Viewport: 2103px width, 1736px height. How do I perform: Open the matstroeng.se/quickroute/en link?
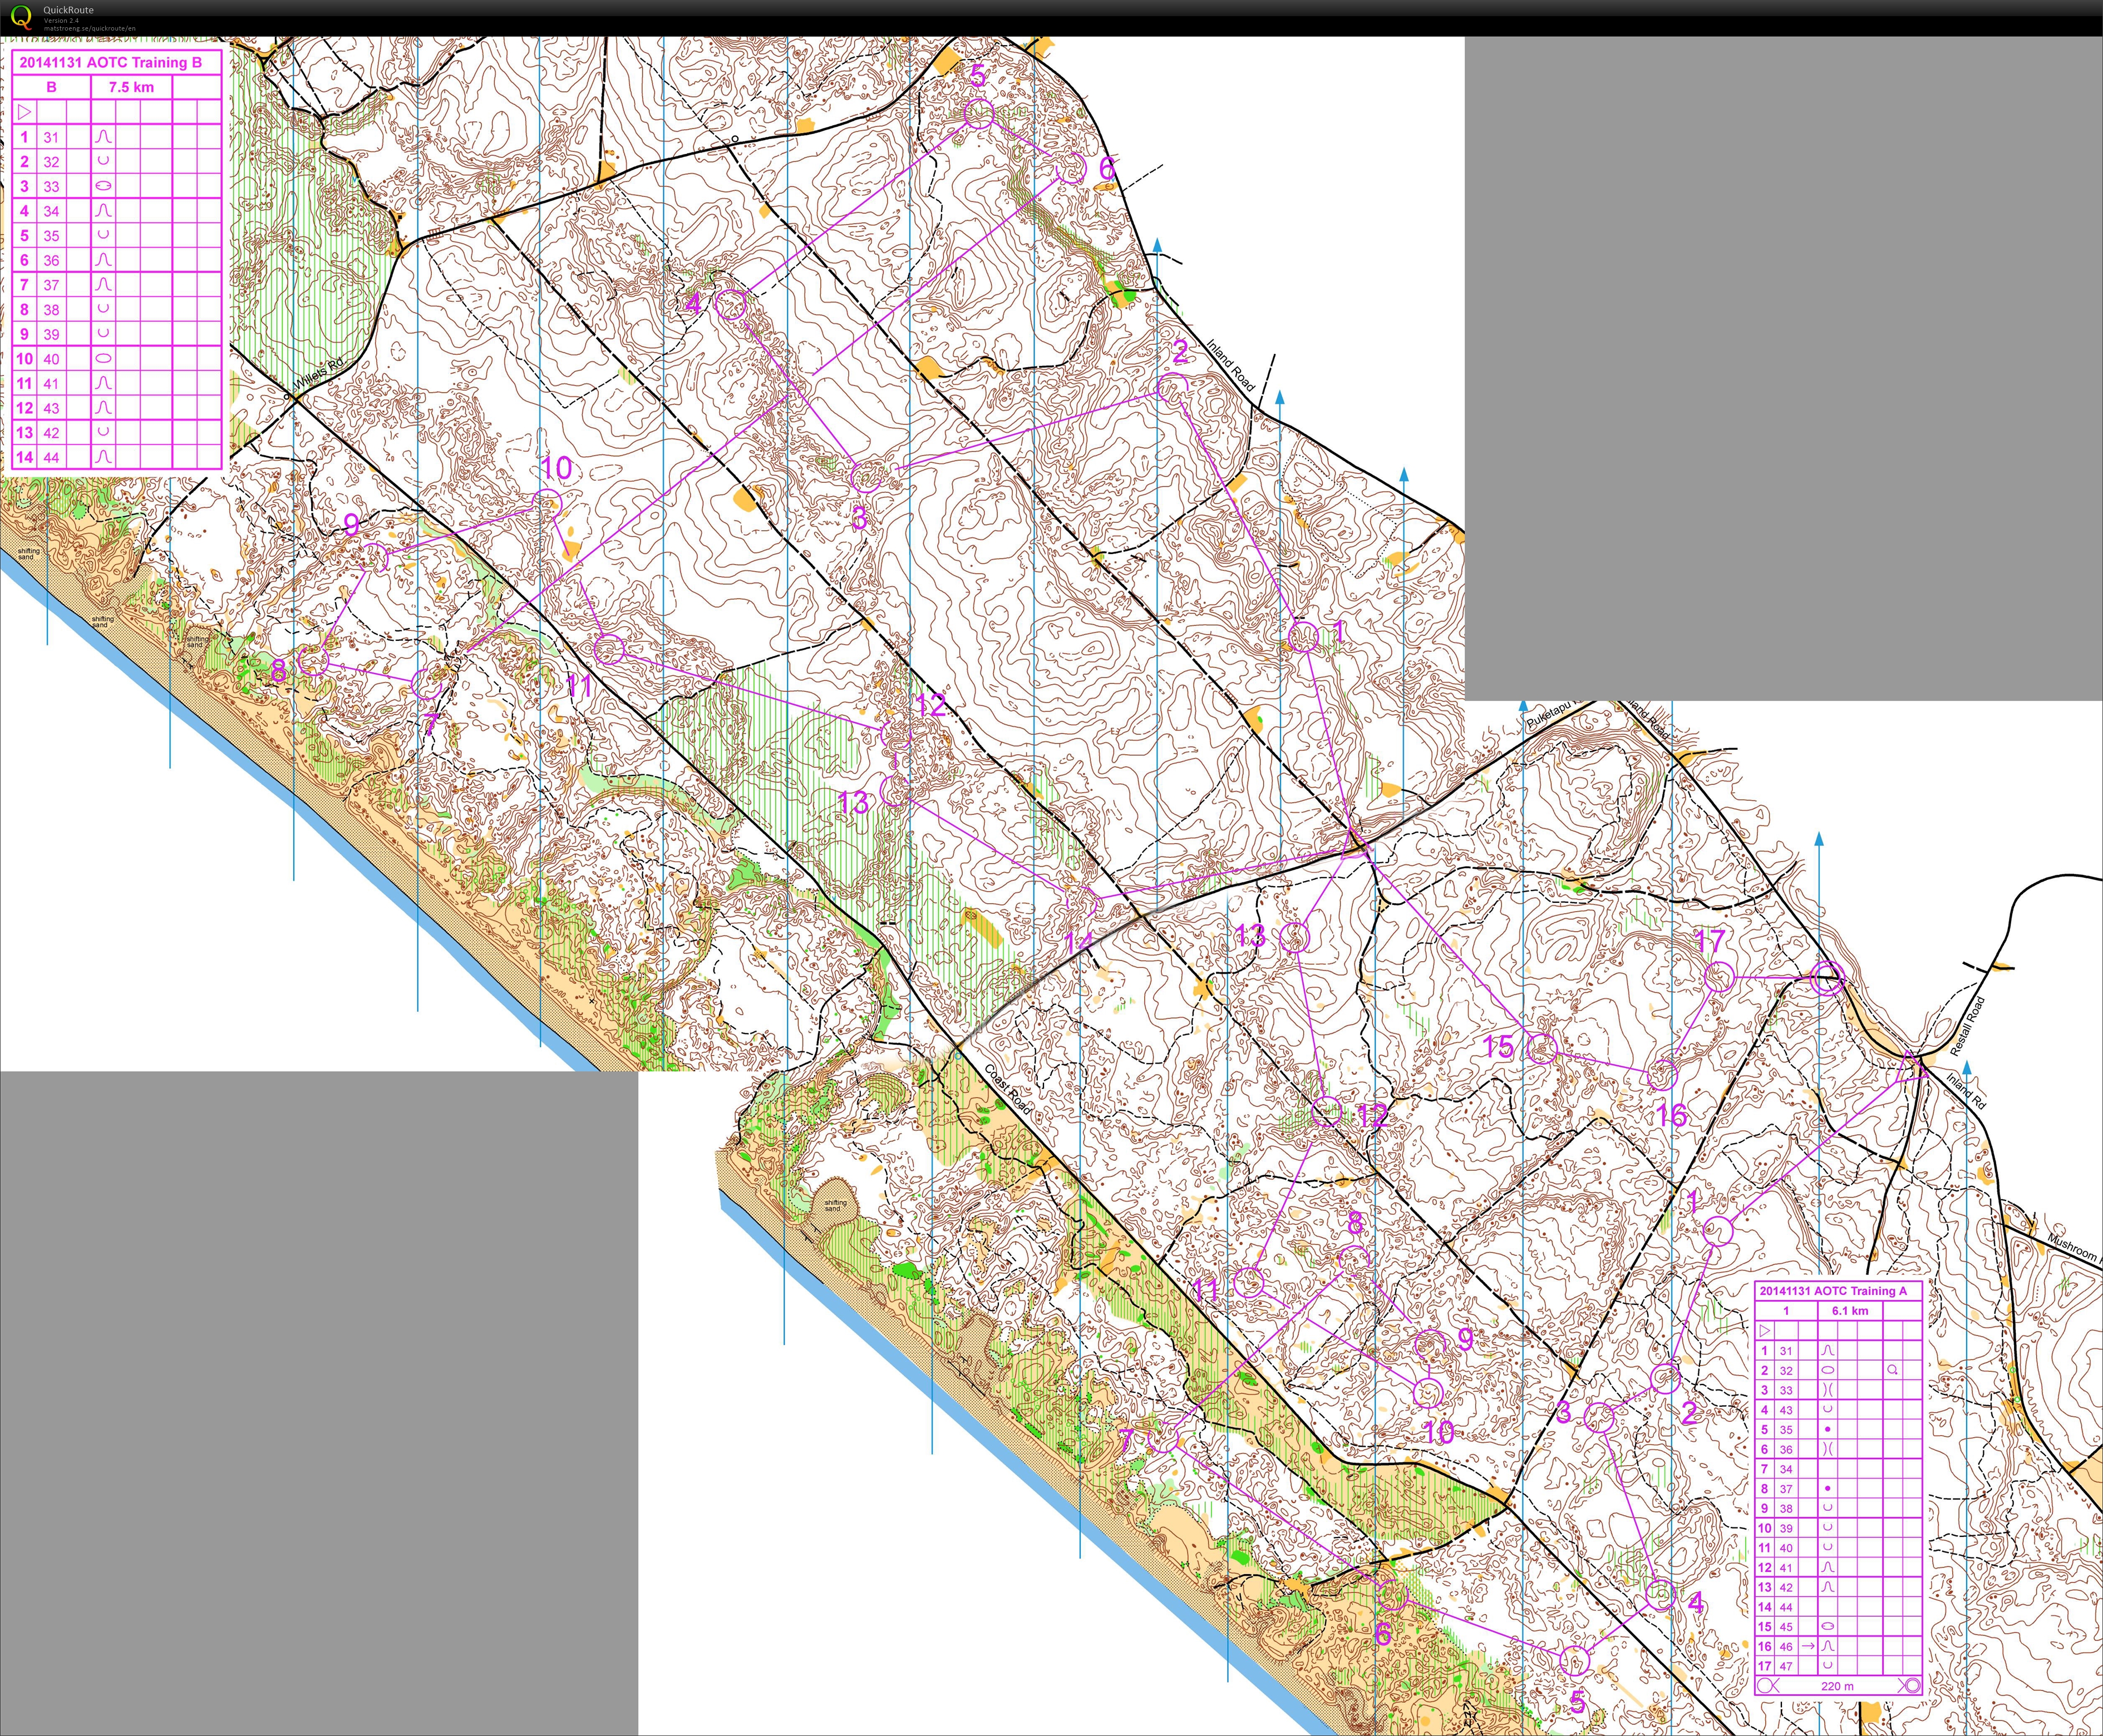click(89, 29)
